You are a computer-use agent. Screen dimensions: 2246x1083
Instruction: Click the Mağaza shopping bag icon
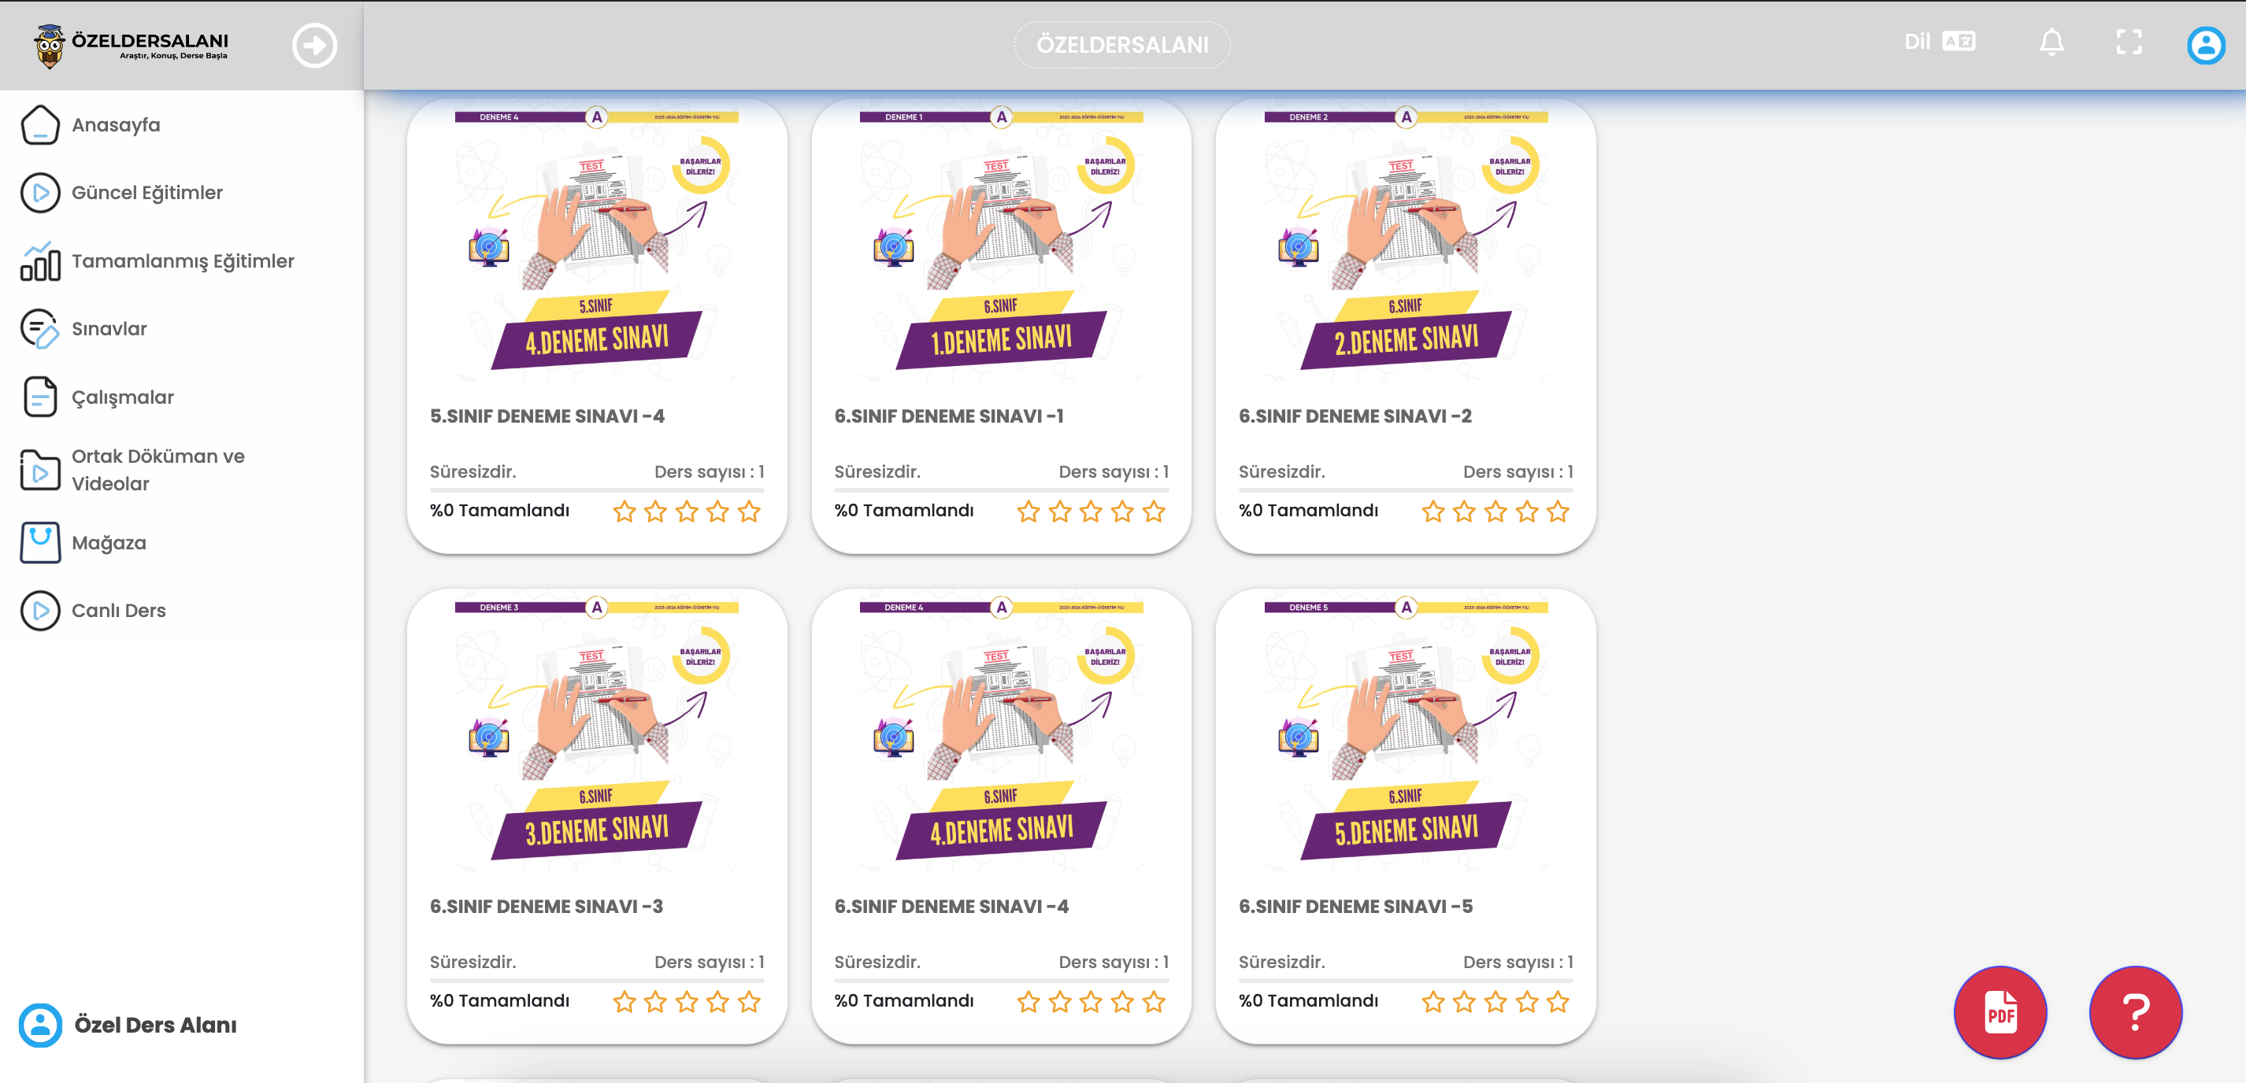[40, 542]
